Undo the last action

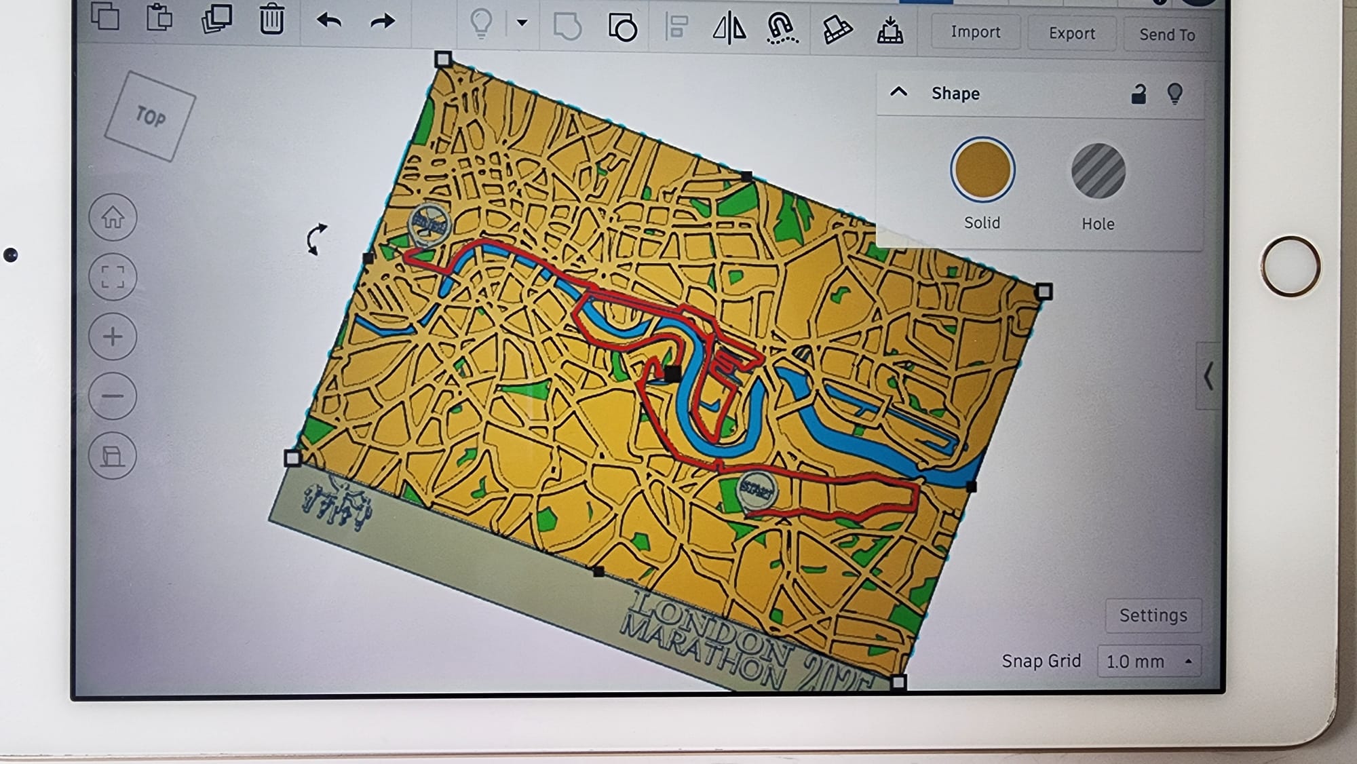(329, 21)
